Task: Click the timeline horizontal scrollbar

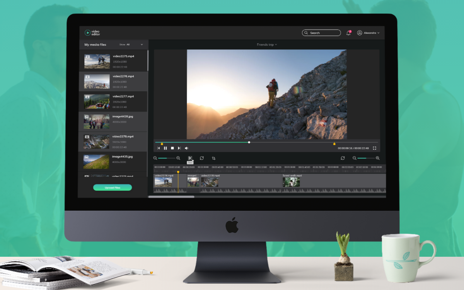Action: tap(171, 197)
